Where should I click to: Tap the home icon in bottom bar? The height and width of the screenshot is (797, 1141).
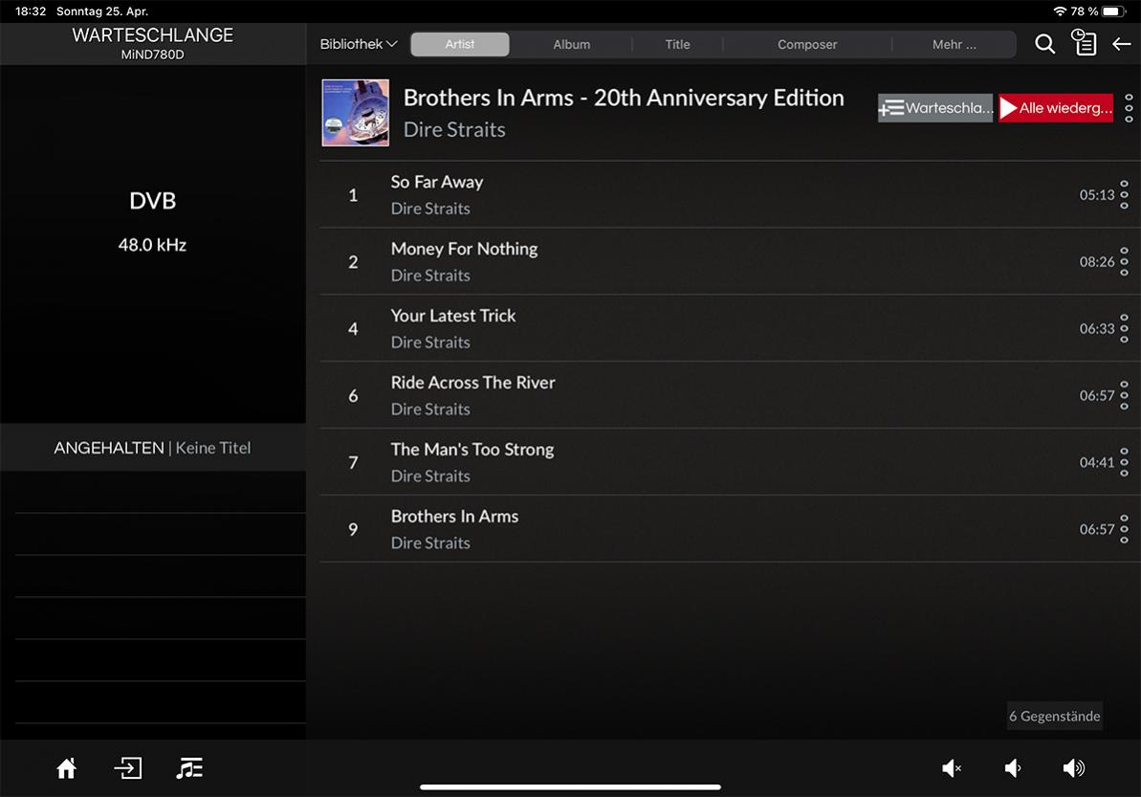66,768
